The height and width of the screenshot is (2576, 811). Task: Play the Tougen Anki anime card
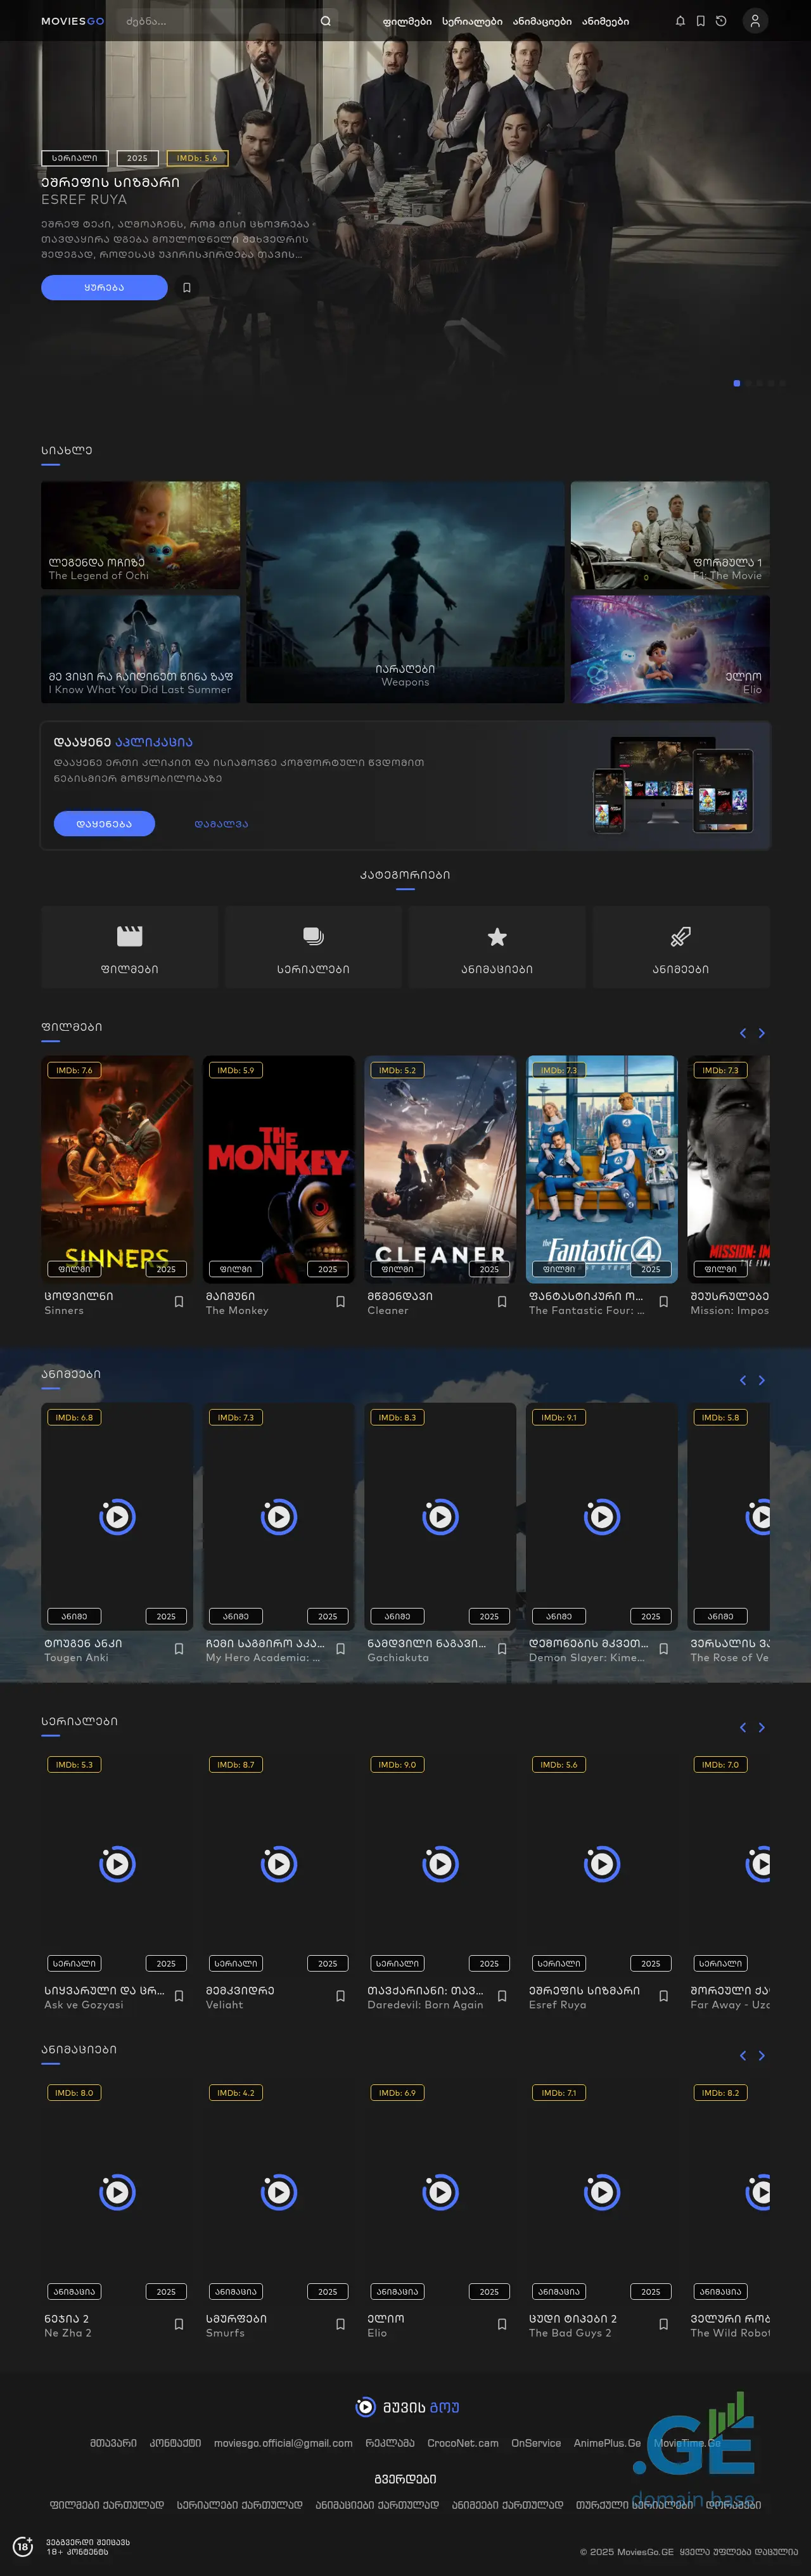coord(117,1516)
